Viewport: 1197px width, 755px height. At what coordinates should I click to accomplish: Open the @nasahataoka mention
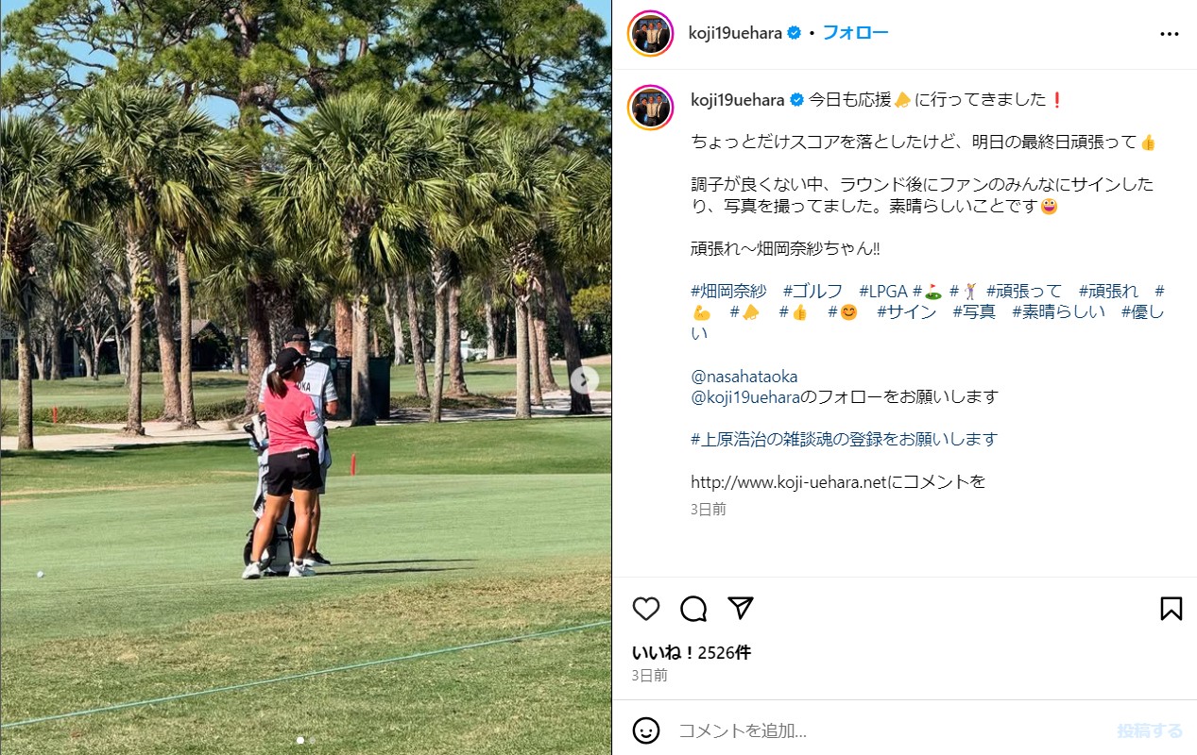(x=744, y=377)
